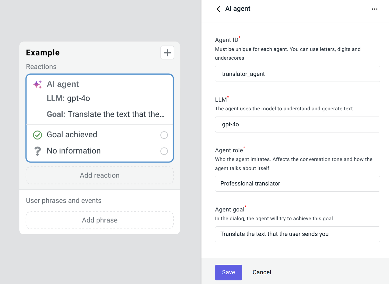
Task: Click the Goal text in agent card
Action: tap(106, 114)
